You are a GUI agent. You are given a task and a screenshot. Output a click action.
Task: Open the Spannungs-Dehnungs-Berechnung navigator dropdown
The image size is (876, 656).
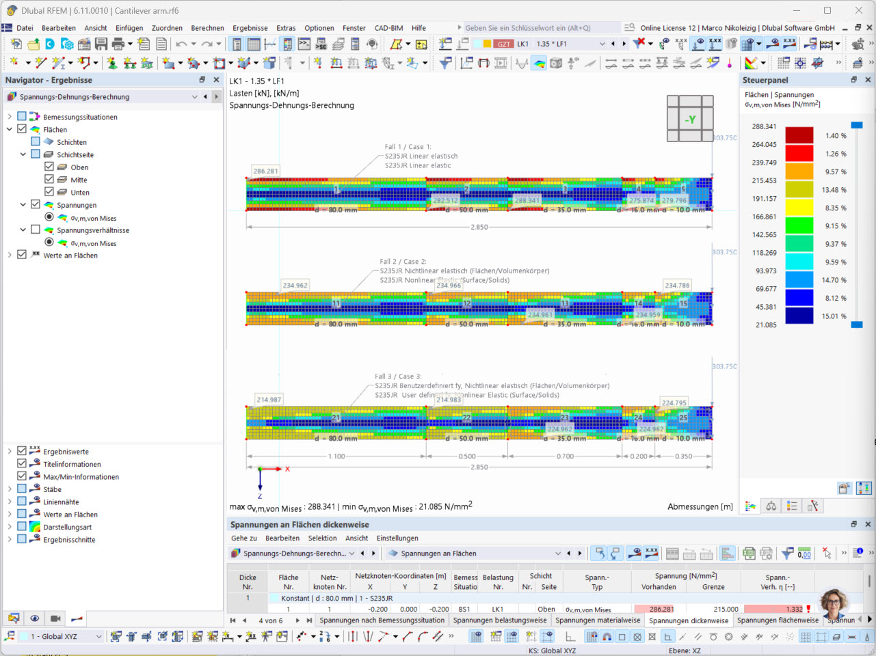(x=195, y=97)
